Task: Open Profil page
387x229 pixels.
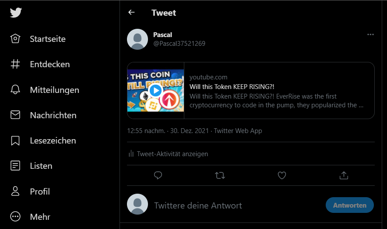Action: click(30, 191)
